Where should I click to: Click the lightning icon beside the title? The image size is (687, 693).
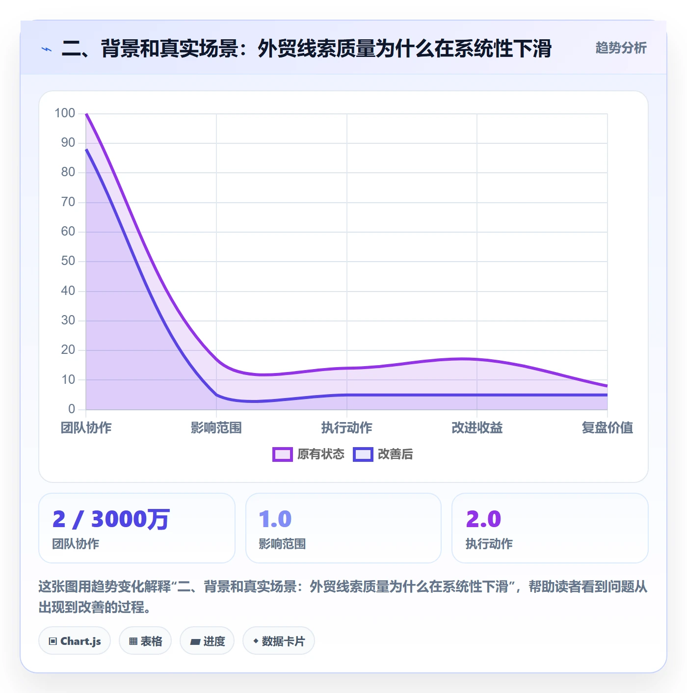47,49
